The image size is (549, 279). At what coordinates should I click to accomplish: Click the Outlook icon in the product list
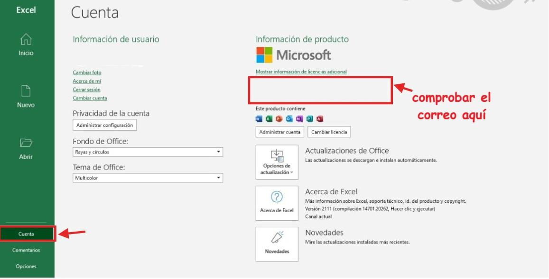[289, 119]
